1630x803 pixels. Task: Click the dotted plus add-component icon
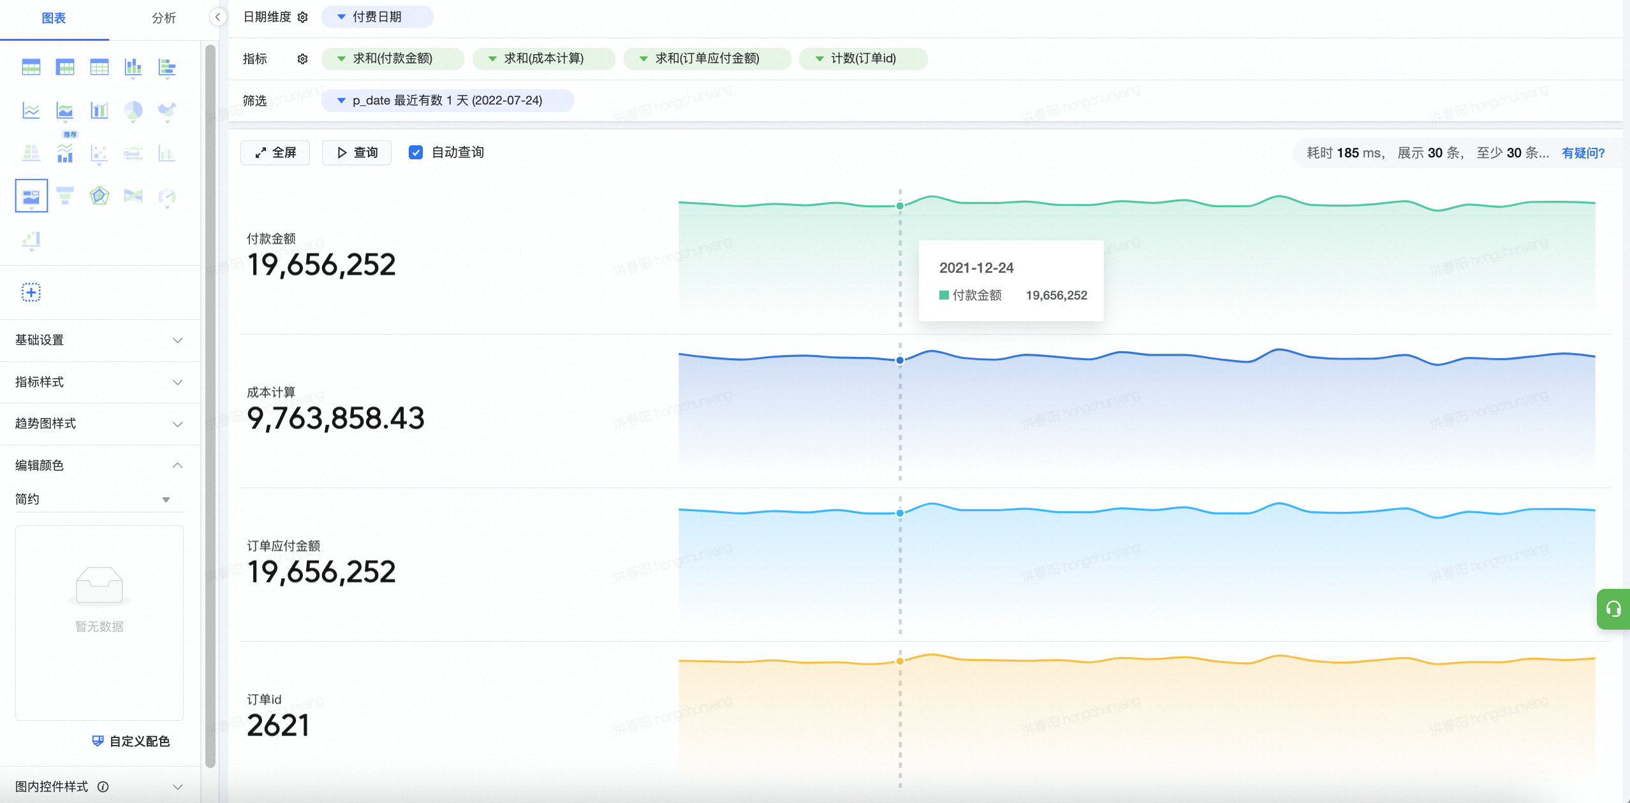point(31,293)
